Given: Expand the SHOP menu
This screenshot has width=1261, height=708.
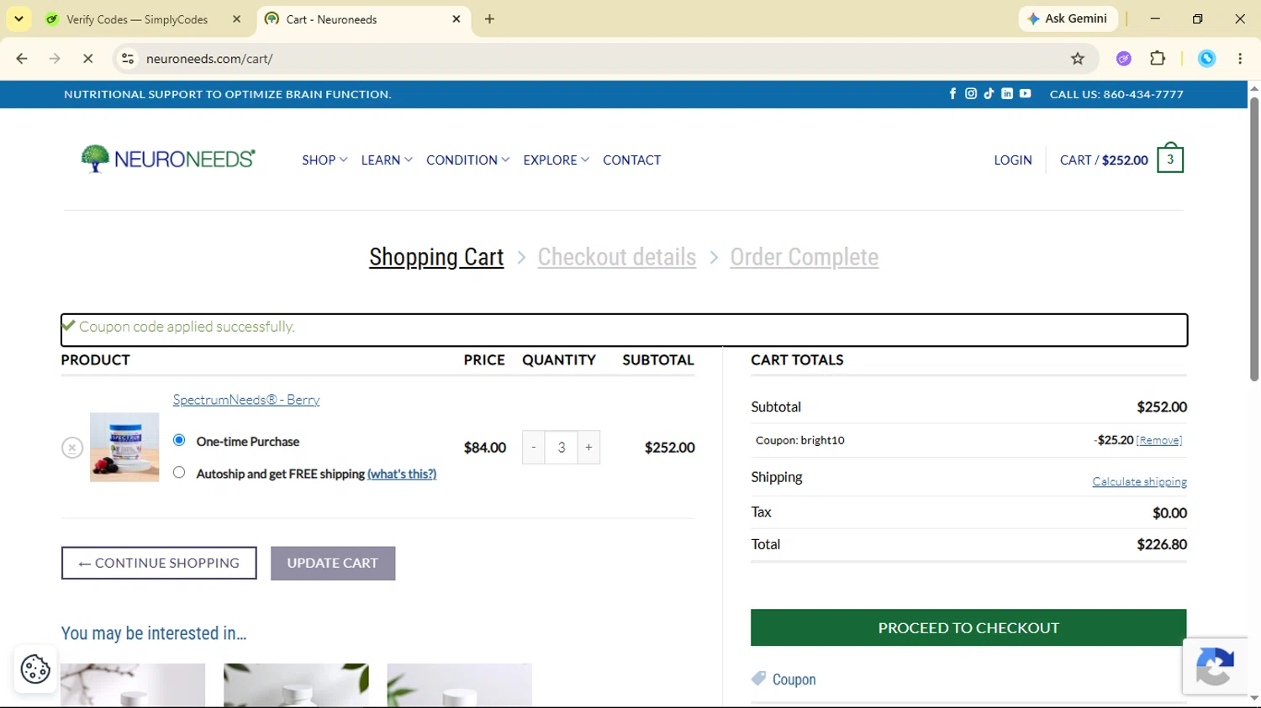Looking at the screenshot, I should point(324,160).
